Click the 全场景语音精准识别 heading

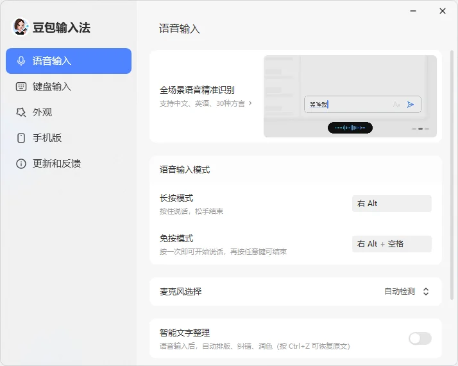click(197, 90)
